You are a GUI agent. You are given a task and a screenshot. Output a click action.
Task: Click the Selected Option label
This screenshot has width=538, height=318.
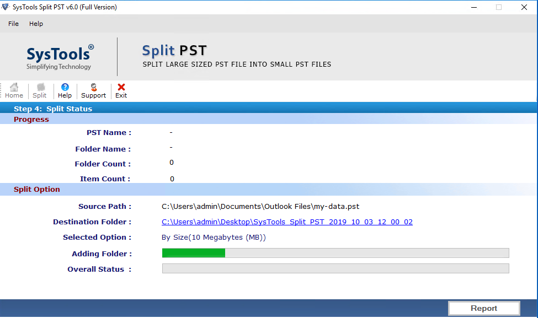(x=97, y=237)
